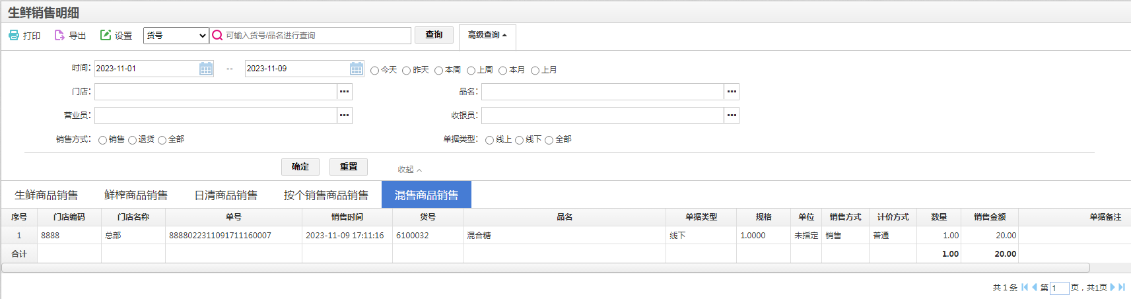
Task: Click the horizontal table scrollbar
Action: [545, 267]
